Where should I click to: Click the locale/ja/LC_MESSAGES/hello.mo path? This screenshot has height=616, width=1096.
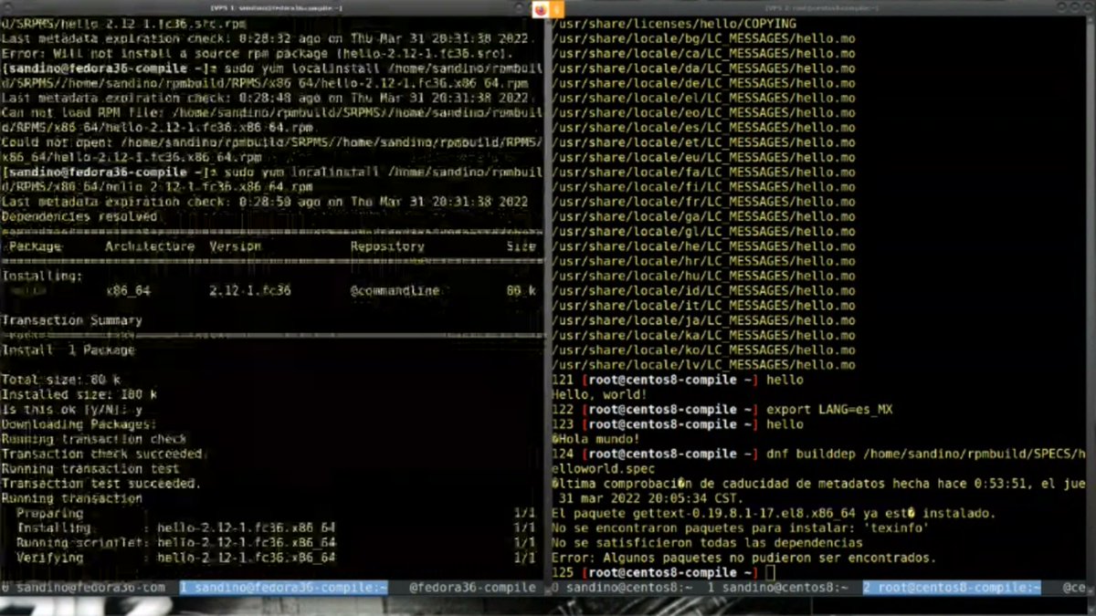coord(703,320)
